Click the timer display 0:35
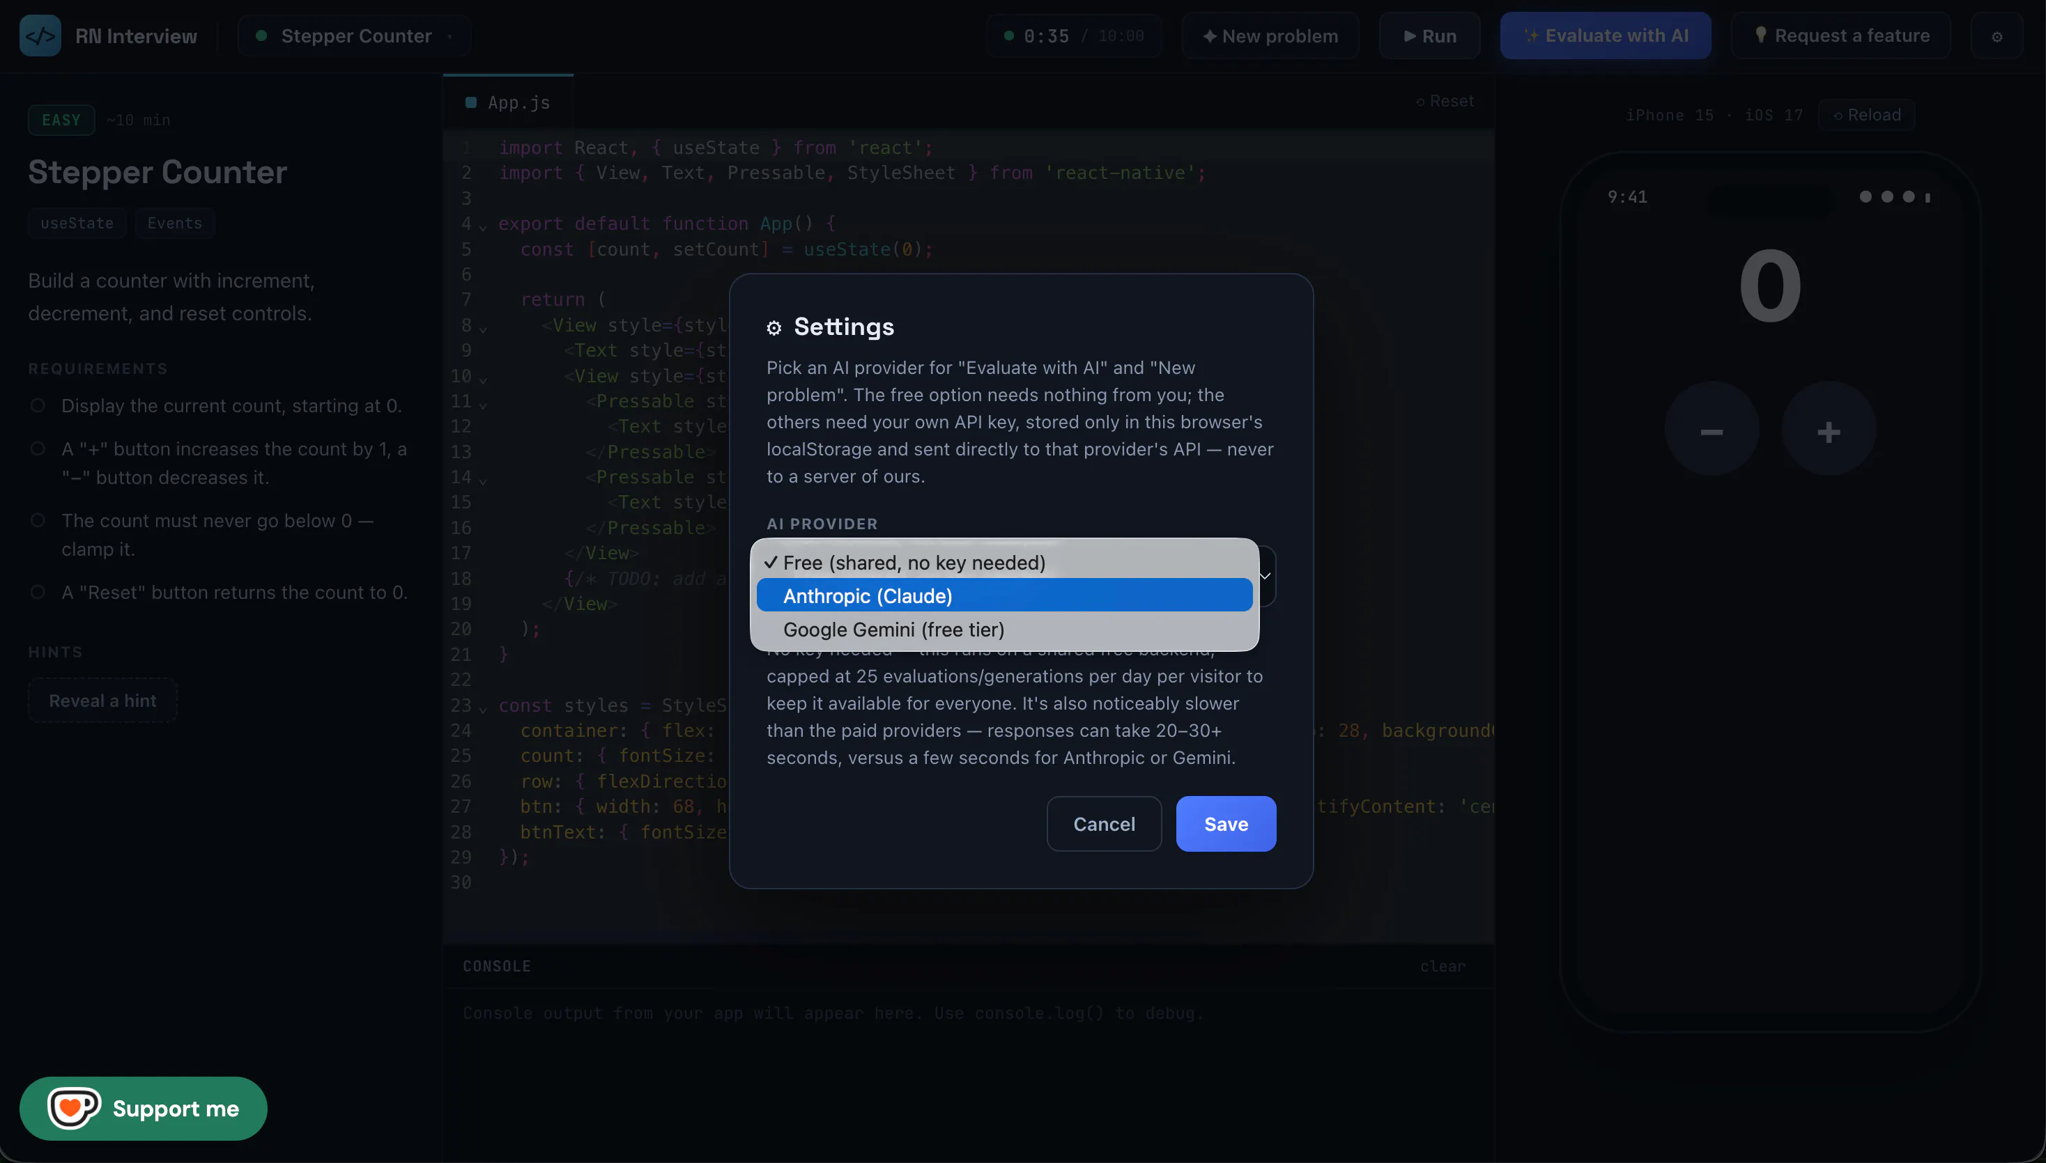The image size is (2046, 1163). click(x=1045, y=36)
